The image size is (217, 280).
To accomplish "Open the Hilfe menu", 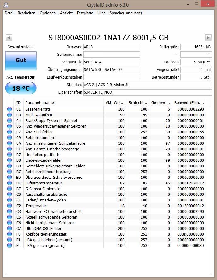I will [x=102, y=13].
